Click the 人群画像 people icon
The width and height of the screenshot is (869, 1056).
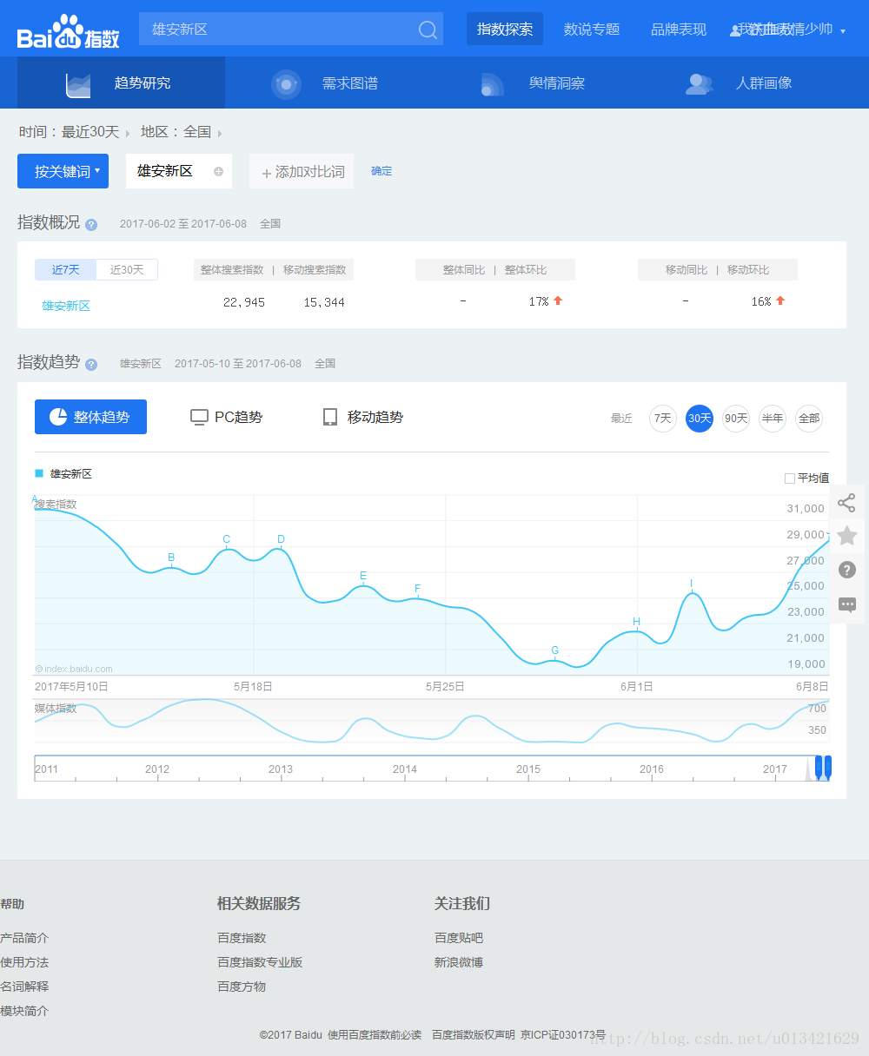click(699, 83)
